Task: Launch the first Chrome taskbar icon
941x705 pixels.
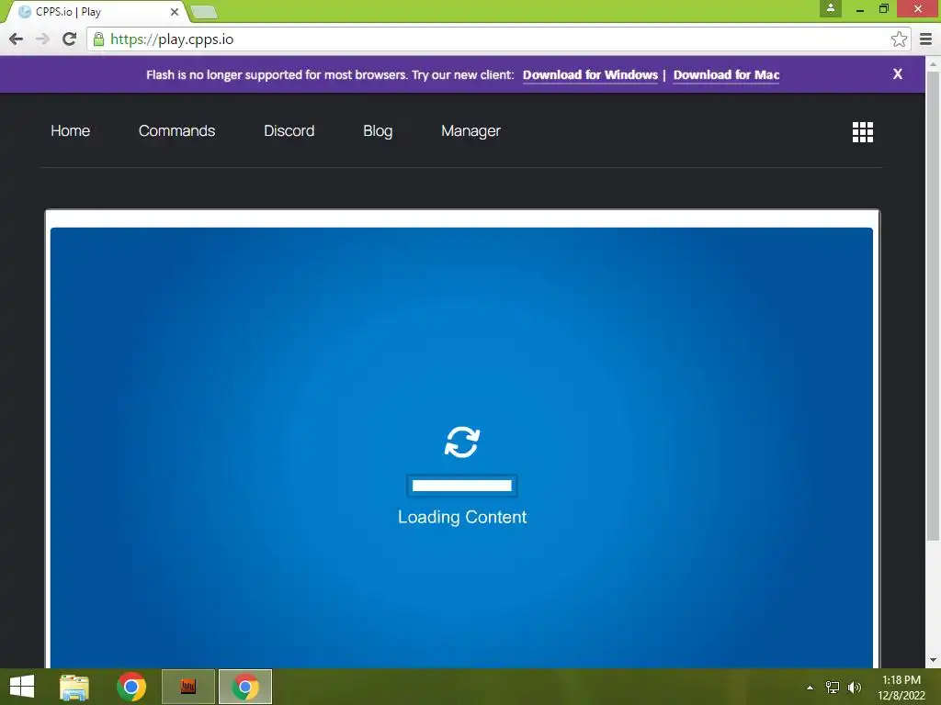Action: pyautogui.click(x=130, y=687)
